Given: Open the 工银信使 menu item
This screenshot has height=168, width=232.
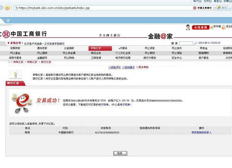Looking at the screenshot, I should click(x=96, y=58).
